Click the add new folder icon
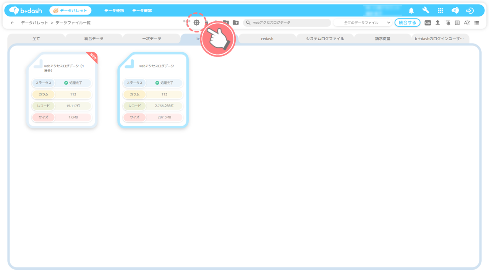The width and height of the screenshot is (489, 275). pyautogui.click(x=236, y=23)
